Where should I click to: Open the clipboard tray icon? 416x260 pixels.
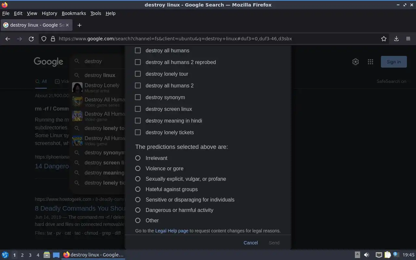pos(387,255)
